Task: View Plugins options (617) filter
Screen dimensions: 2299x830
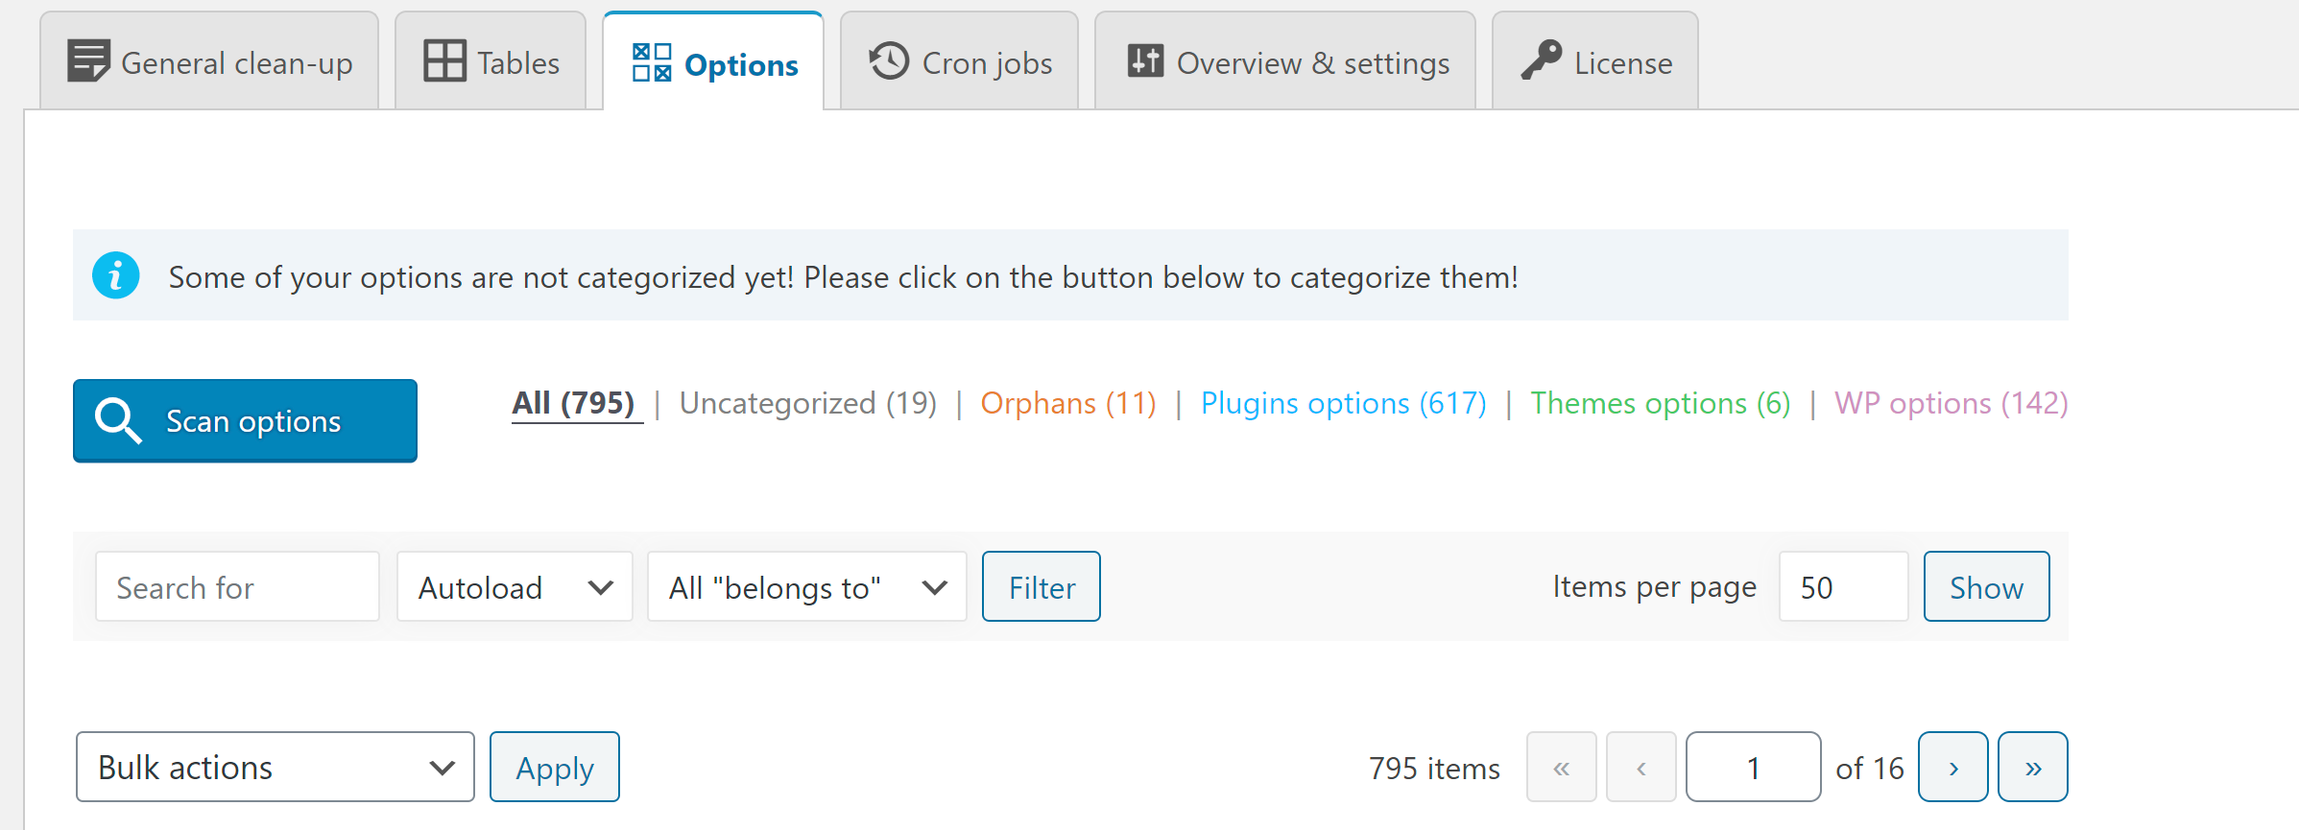Action: 1343,403
